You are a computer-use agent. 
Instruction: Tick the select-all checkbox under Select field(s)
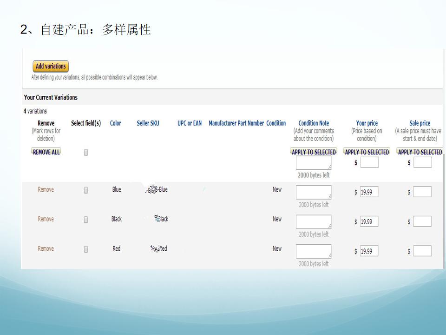click(x=86, y=153)
